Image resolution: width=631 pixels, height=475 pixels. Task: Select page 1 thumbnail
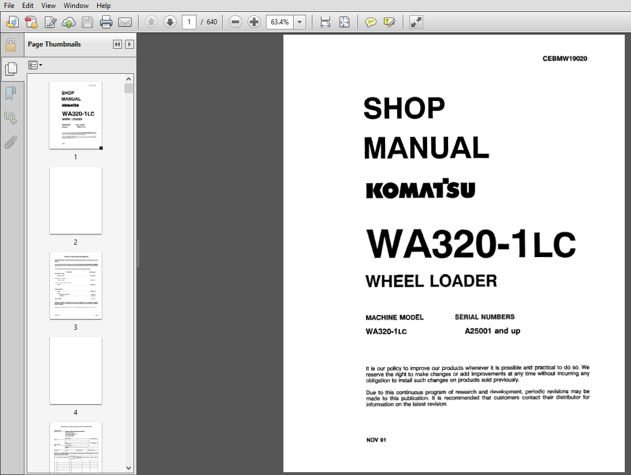click(76, 115)
